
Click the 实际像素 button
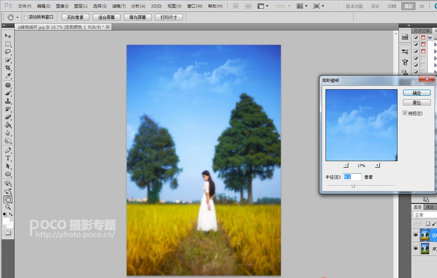(x=75, y=17)
